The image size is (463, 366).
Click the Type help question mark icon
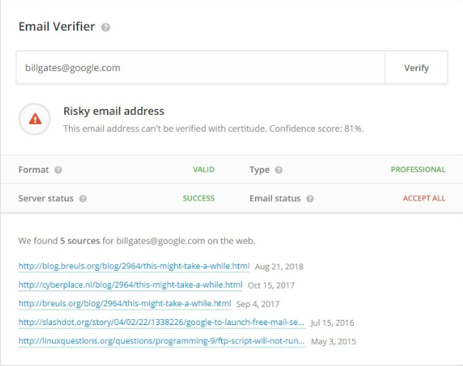tap(278, 170)
